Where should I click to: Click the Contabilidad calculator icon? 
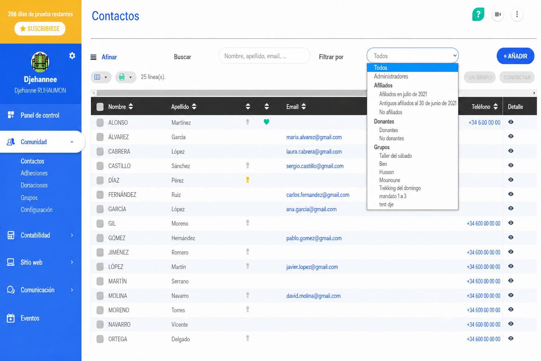[x=11, y=235]
